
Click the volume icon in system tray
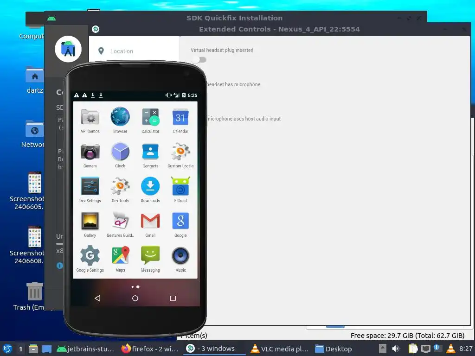395,349
